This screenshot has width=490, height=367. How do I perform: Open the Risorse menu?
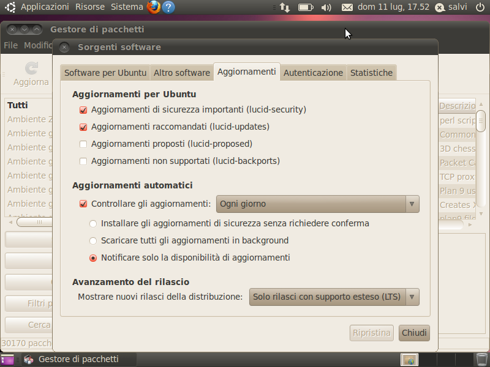pyautogui.click(x=90, y=7)
